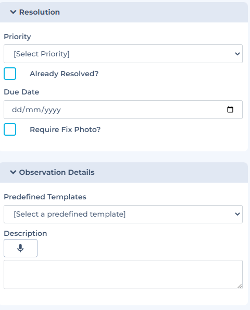Click the arrow of Predefined Templates select
250x310 pixels.
coord(238,214)
